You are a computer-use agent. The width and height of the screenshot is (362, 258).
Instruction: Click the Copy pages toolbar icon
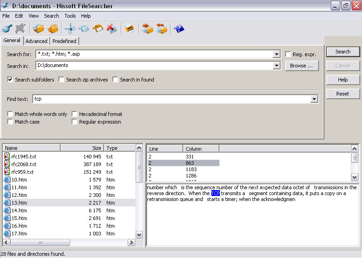coord(84,29)
